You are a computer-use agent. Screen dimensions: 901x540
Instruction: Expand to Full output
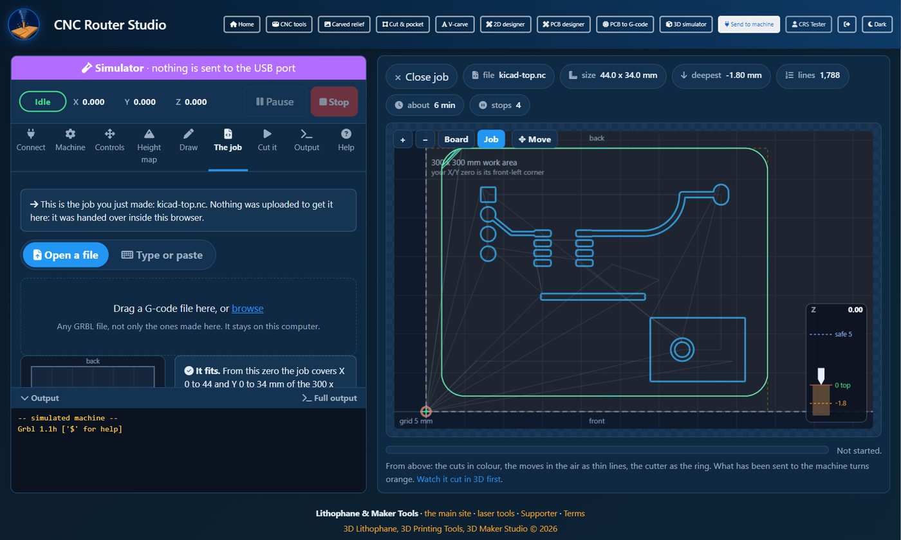coord(330,398)
